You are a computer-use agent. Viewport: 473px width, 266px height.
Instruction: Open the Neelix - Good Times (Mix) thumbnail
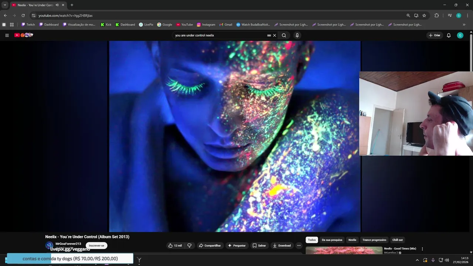[x=344, y=250]
